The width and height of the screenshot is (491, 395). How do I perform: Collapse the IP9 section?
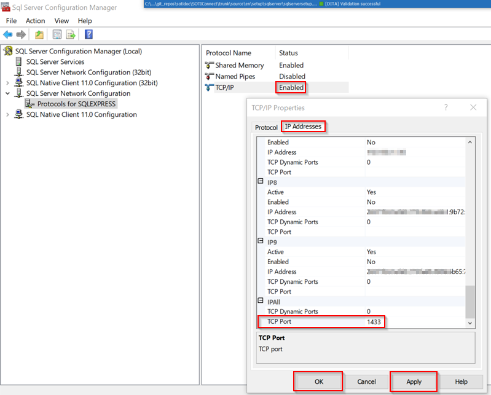(261, 241)
